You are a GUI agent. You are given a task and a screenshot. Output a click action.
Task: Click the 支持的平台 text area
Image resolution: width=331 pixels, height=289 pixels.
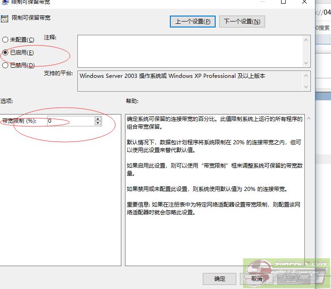pyautogui.click(x=190, y=81)
